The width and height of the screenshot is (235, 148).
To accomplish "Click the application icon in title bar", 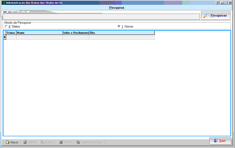I will click(4, 3).
